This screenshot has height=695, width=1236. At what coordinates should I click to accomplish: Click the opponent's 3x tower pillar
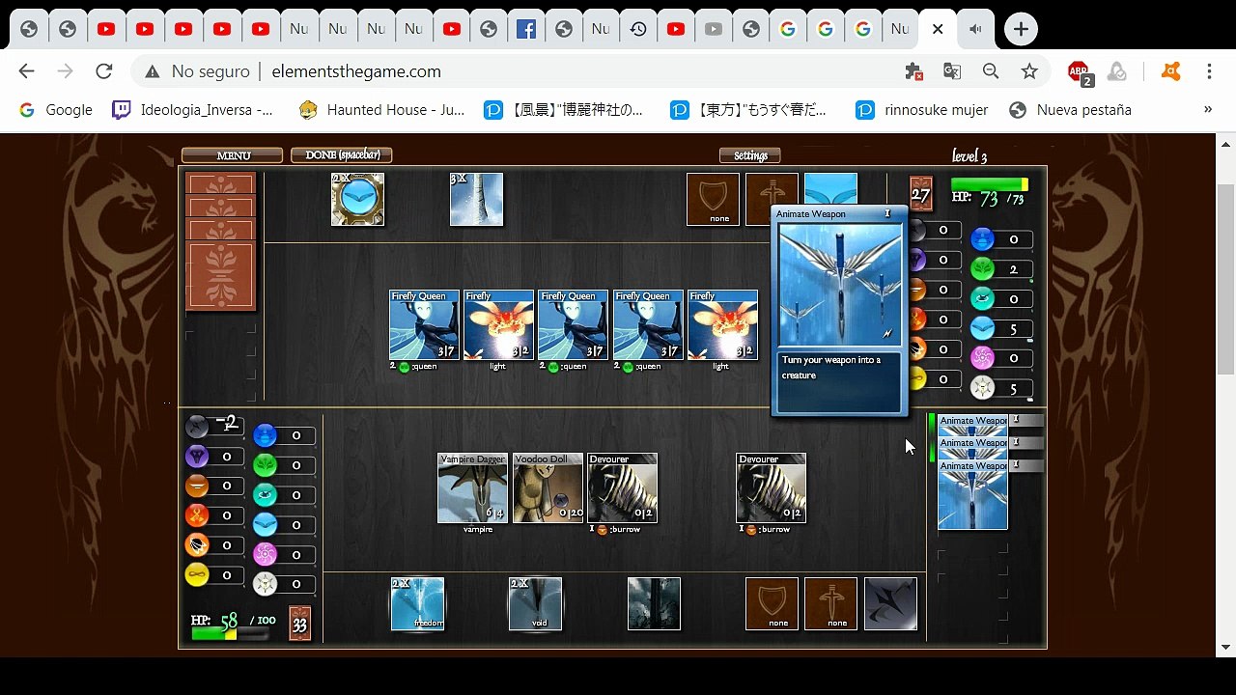[x=476, y=200]
